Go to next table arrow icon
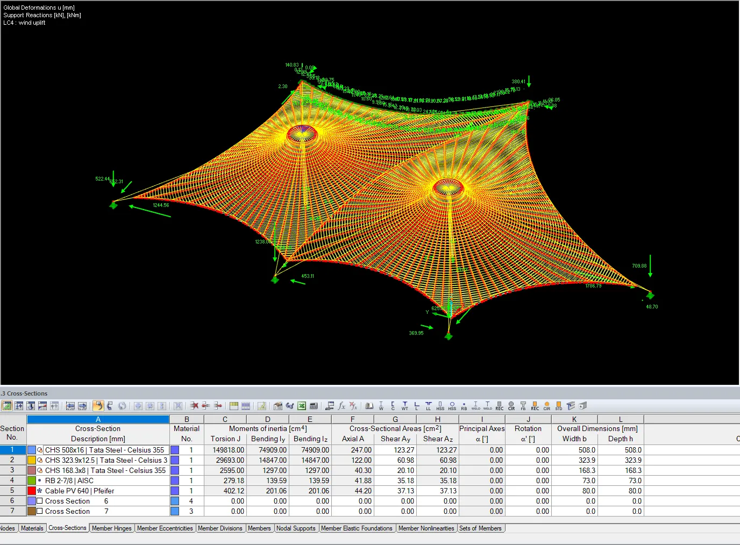 [x=82, y=406]
